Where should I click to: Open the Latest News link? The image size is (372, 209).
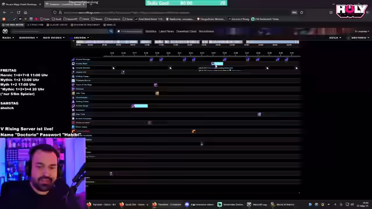(166, 31)
